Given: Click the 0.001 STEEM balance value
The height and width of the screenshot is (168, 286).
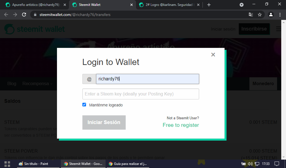Looking at the screenshot, I should (263, 122).
